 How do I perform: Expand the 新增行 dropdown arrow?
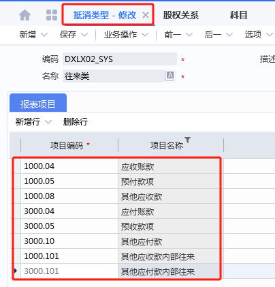click(48, 122)
